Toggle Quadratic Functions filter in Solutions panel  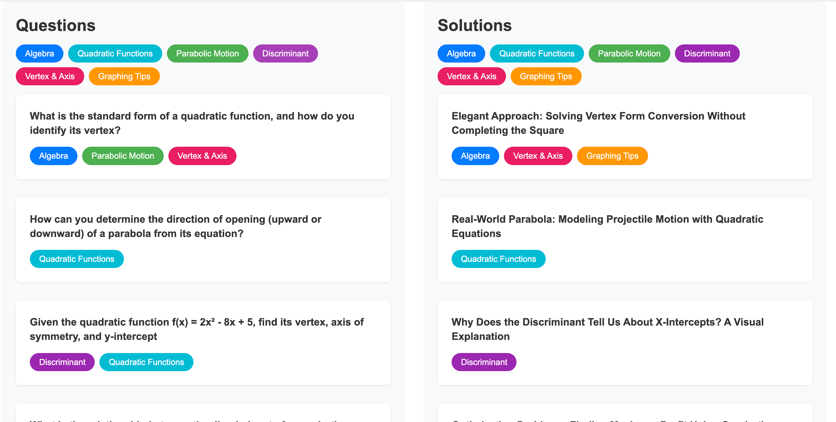point(536,53)
